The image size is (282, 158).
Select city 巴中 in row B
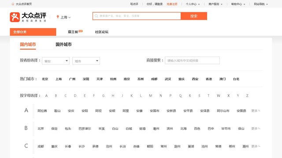[x=211, y=129]
